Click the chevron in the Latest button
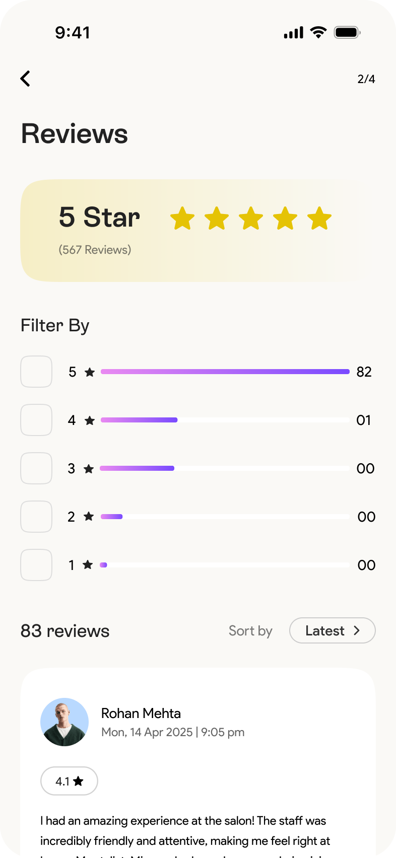This screenshot has height=858, width=396. tap(357, 630)
